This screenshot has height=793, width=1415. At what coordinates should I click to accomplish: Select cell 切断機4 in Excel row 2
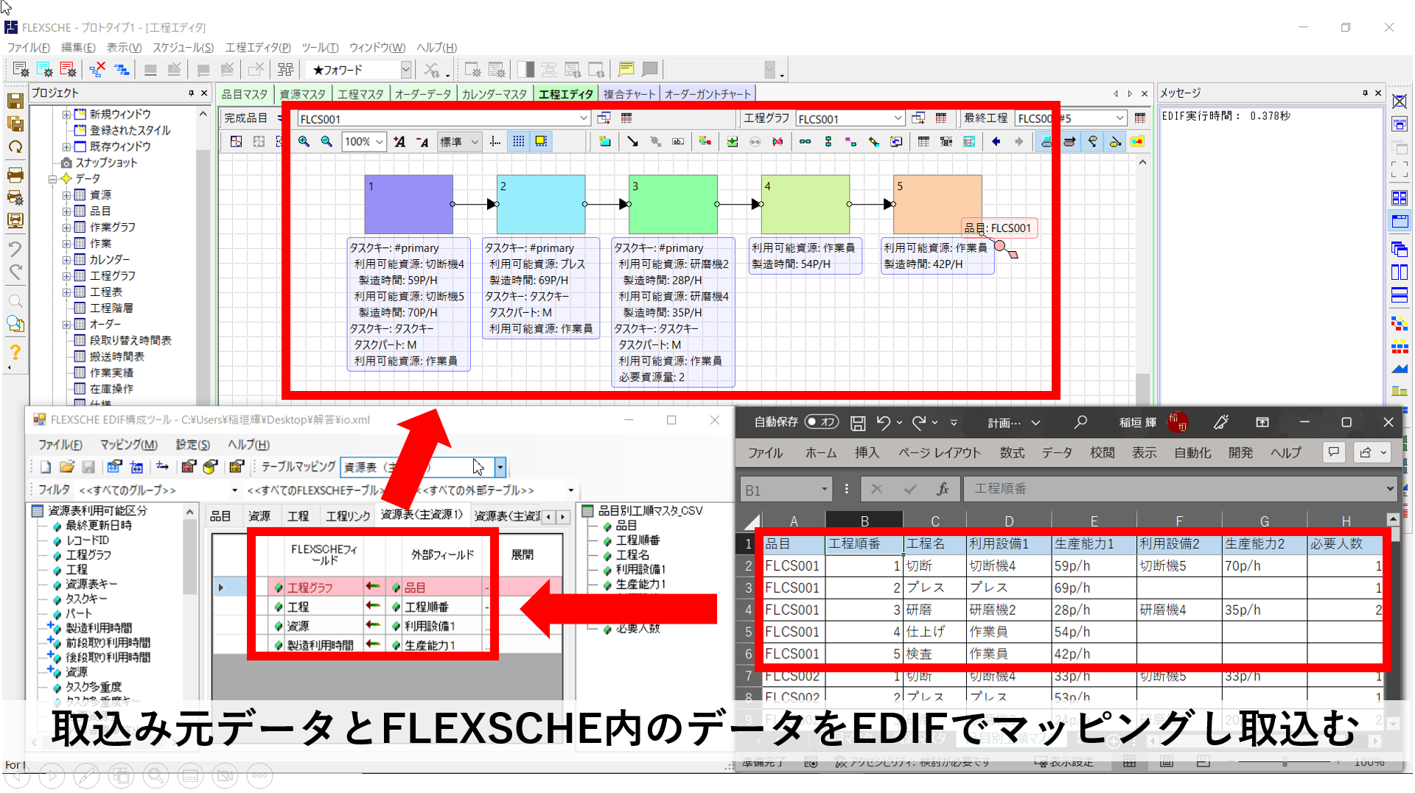(x=1009, y=566)
